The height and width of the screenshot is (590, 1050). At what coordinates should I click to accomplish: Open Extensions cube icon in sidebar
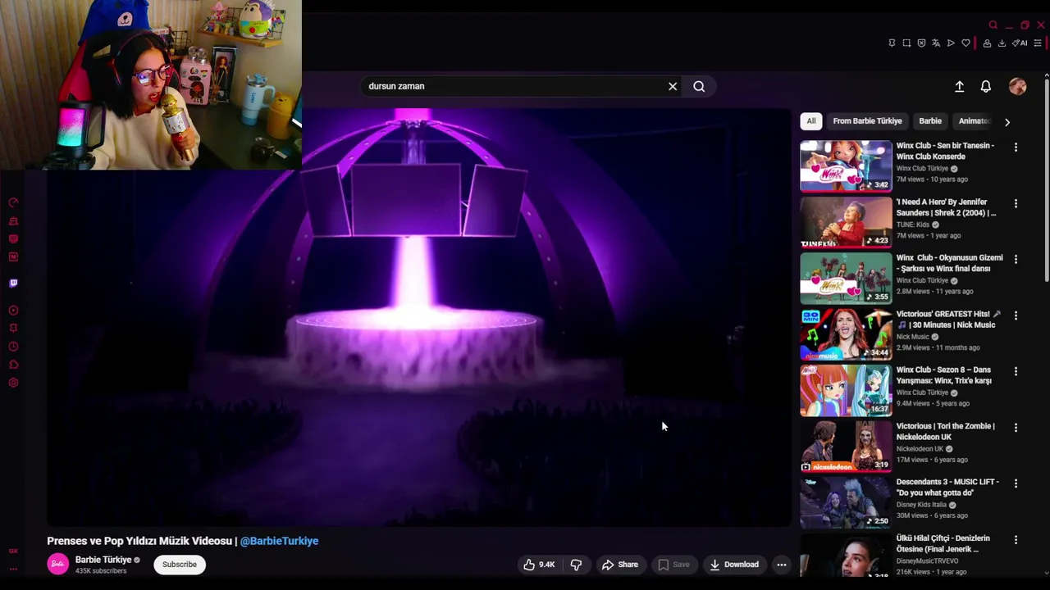point(13,365)
